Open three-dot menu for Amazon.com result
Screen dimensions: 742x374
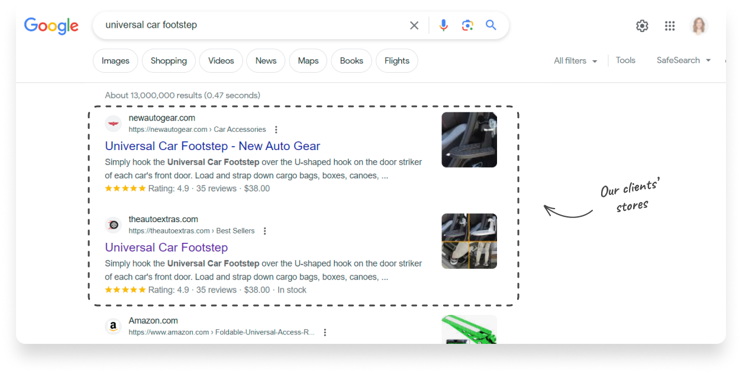pyautogui.click(x=325, y=333)
